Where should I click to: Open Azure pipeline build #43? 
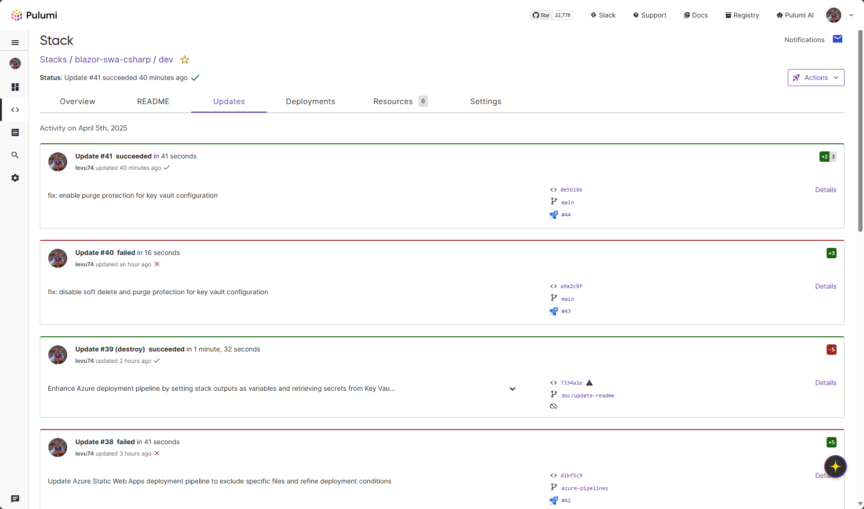pyautogui.click(x=566, y=311)
